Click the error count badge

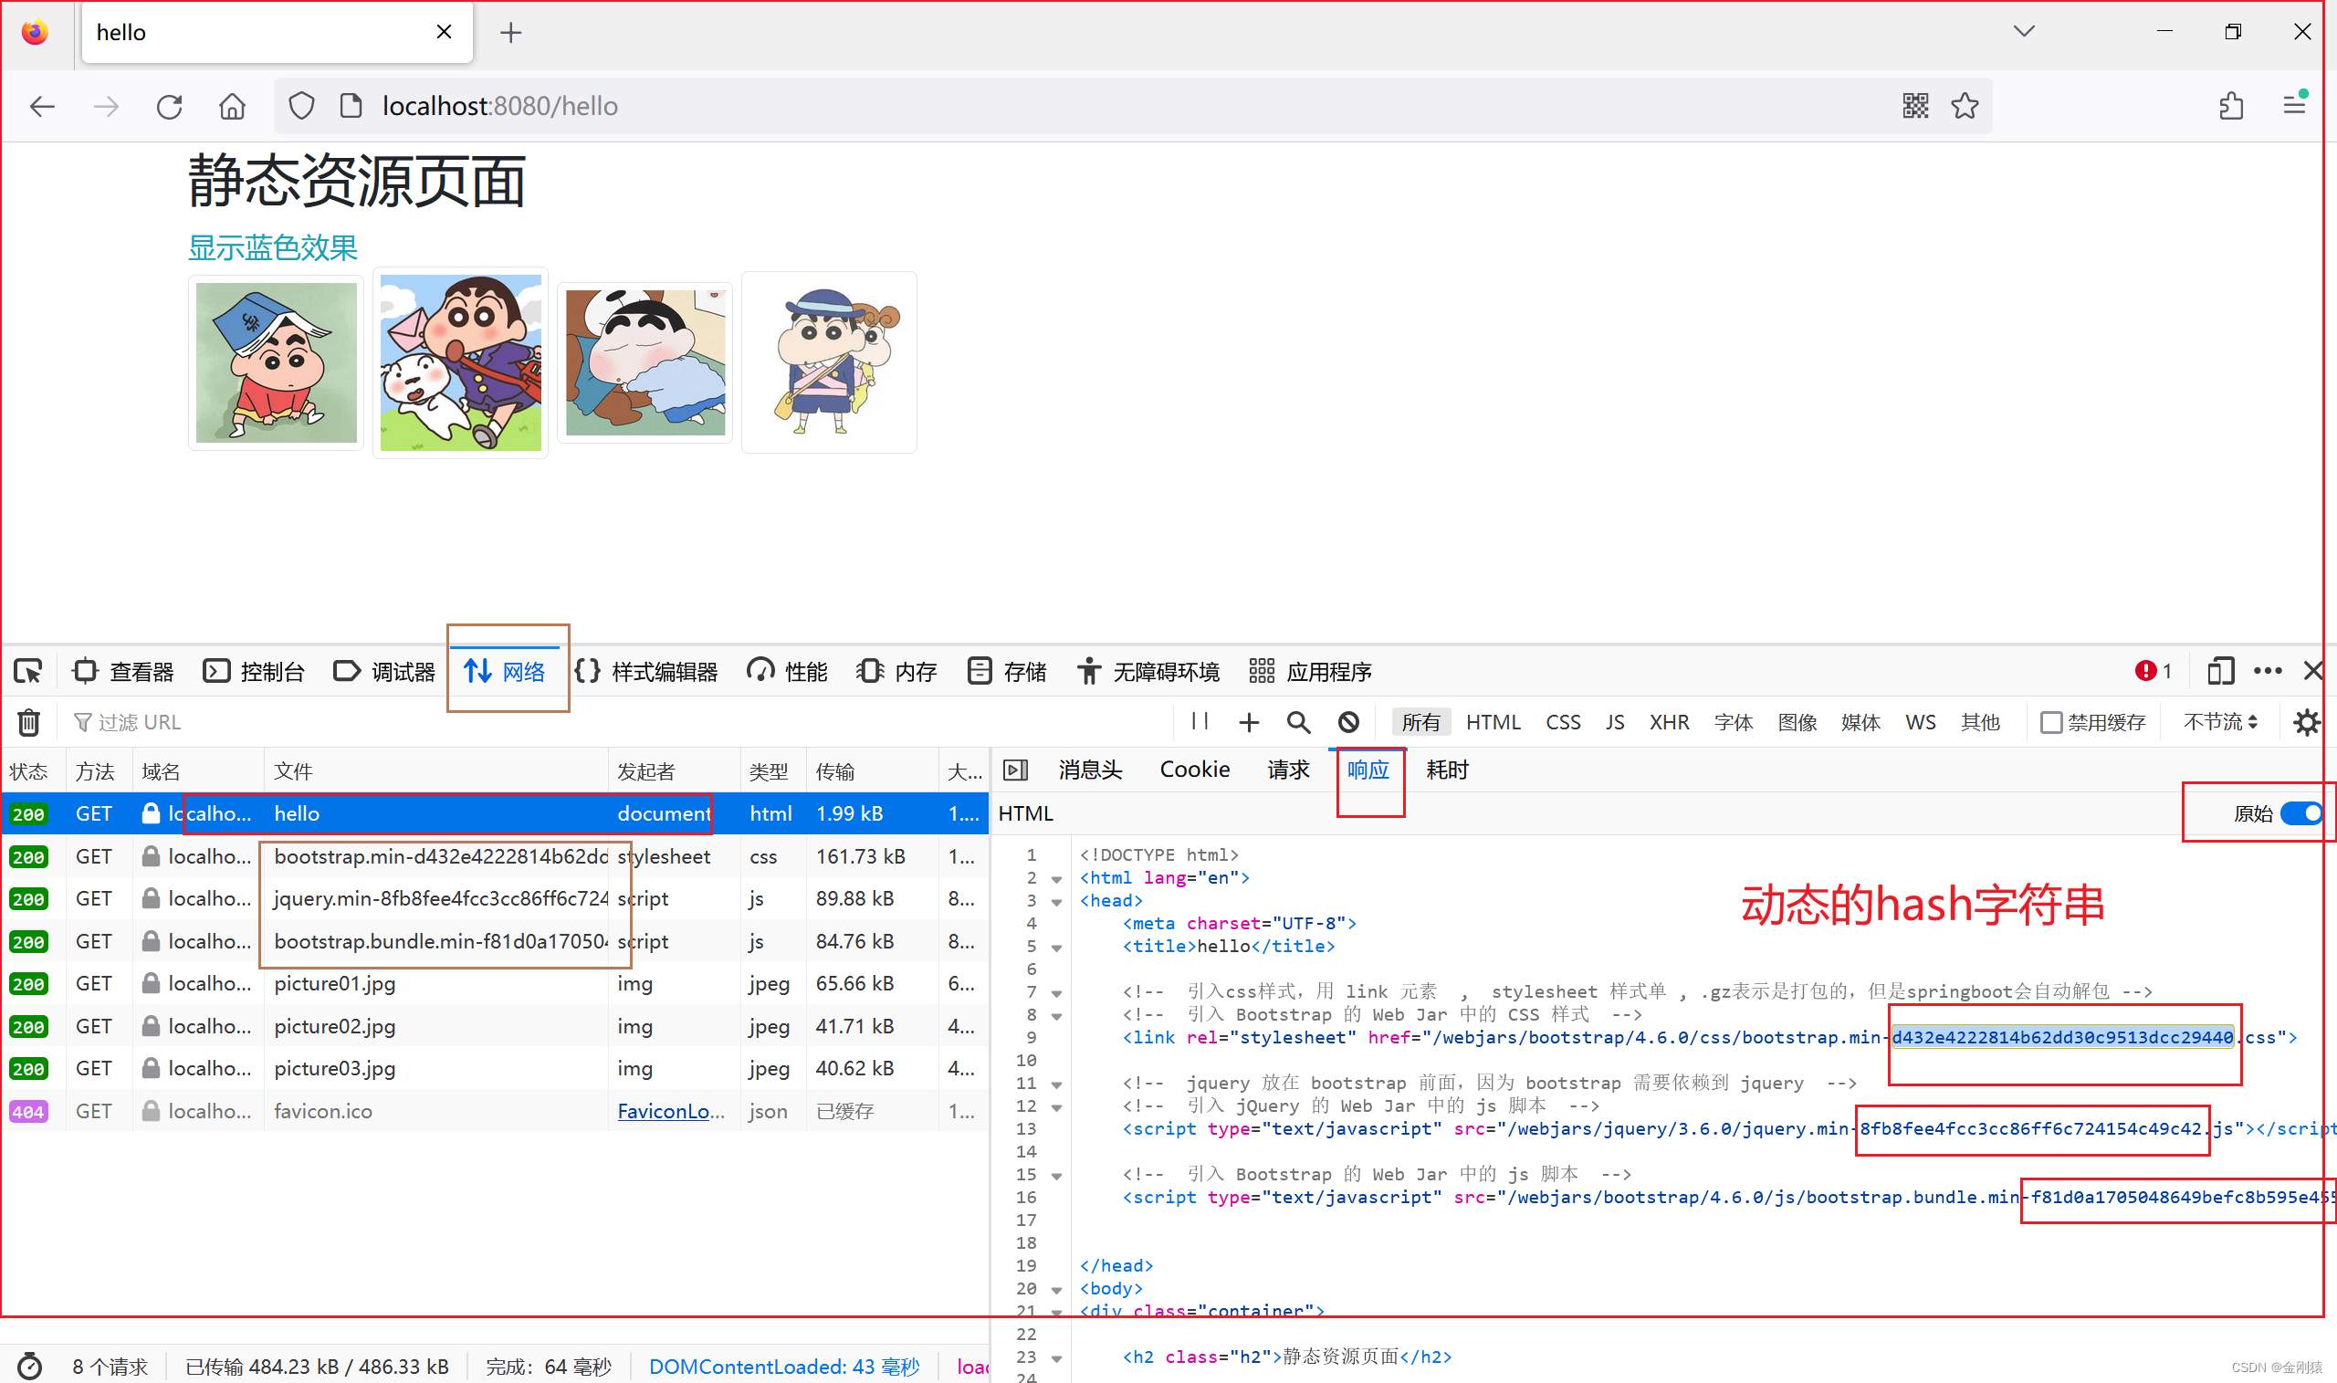(x=2154, y=671)
